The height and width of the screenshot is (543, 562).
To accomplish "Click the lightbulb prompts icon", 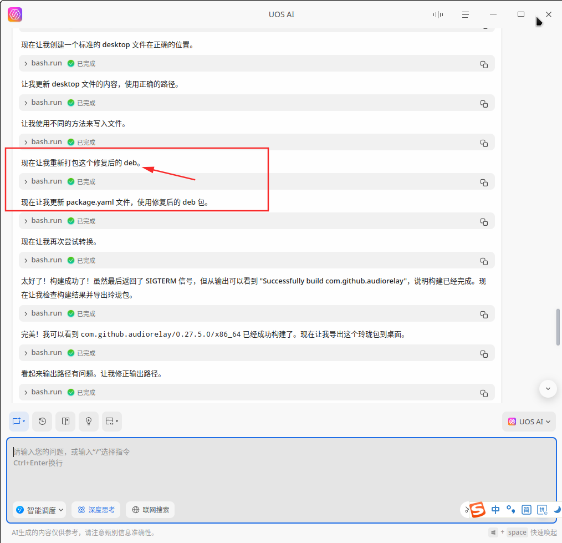I will click(x=89, y=421).
